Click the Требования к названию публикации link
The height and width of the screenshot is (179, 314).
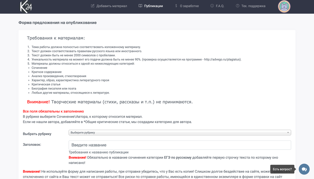click(98, 152)
